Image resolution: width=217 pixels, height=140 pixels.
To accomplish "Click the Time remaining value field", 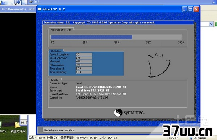I will 84,72.
